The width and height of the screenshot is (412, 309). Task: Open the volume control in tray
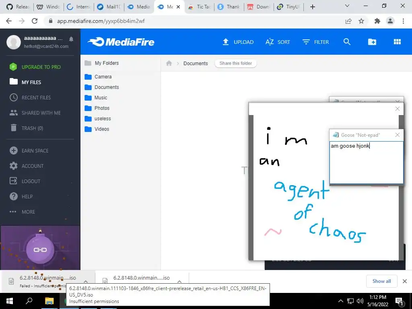(360, 301)
